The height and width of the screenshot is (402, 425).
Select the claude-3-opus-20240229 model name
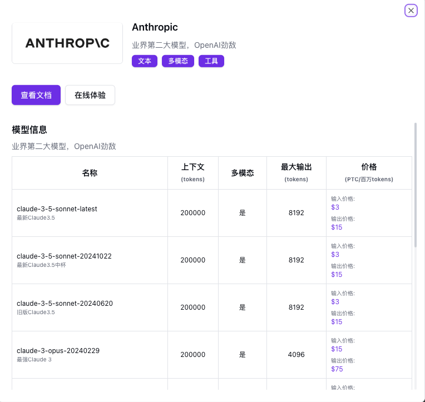(58, 350)
